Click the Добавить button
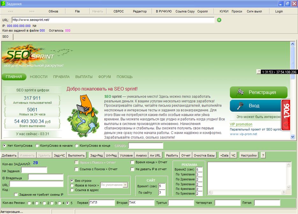Viewport: 298px width, 214px height. pos(9,155)
